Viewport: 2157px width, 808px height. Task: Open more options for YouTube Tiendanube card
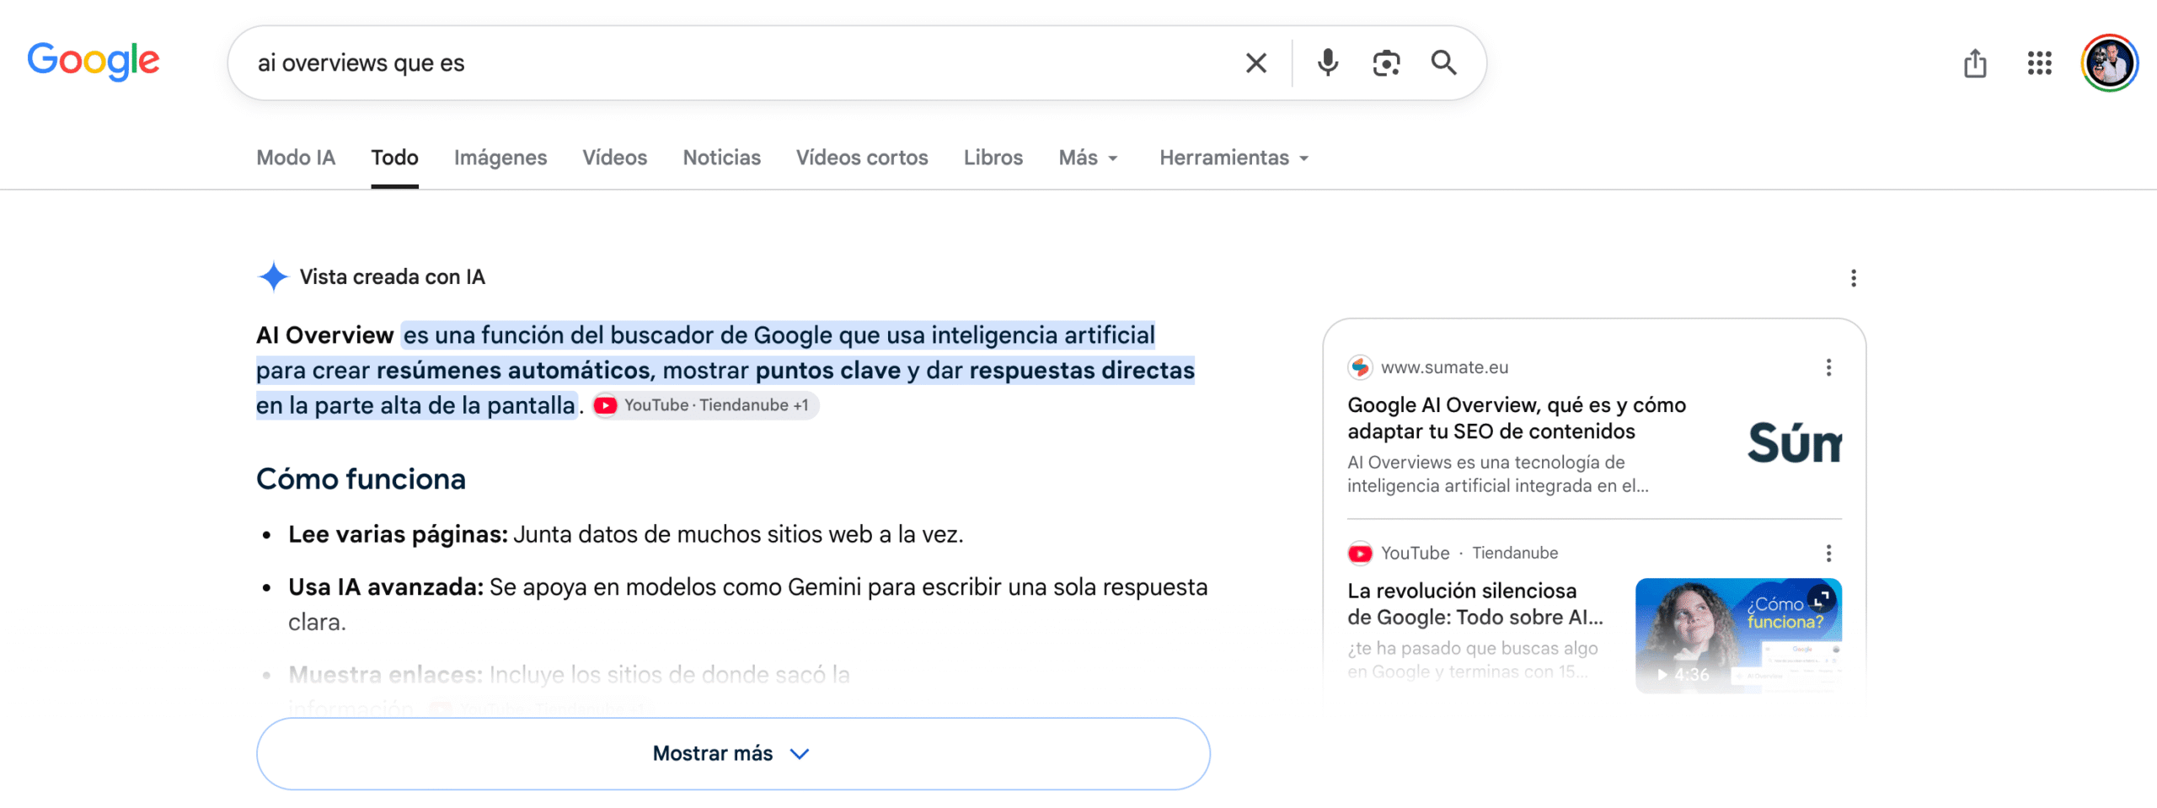[x=1828, y=554]
